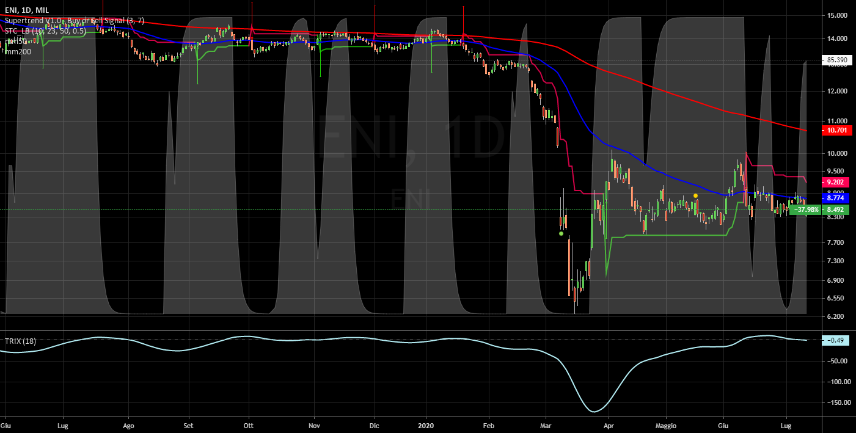Click the Set label on the time axis
This screenshot has height=433, width=856.
click(x=189, y=424)
